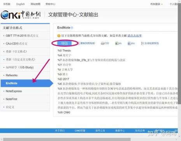Screen dimensions: 181x141
Task: Expand the 机构登录 institution login dropdown
Action: pyautogui.click(x=156, y=4)
